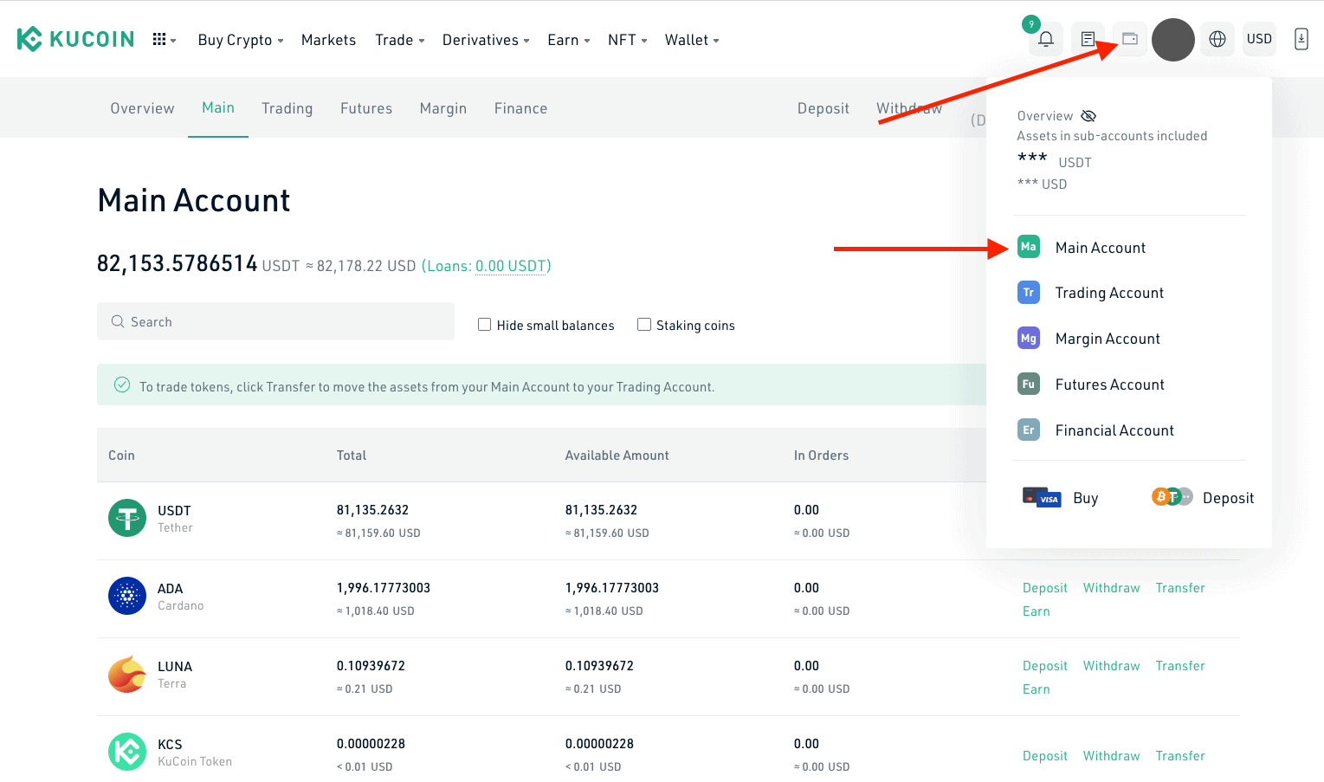Expand the NFT dropdown menu
Screen dimensions: 1324x782
628,40
